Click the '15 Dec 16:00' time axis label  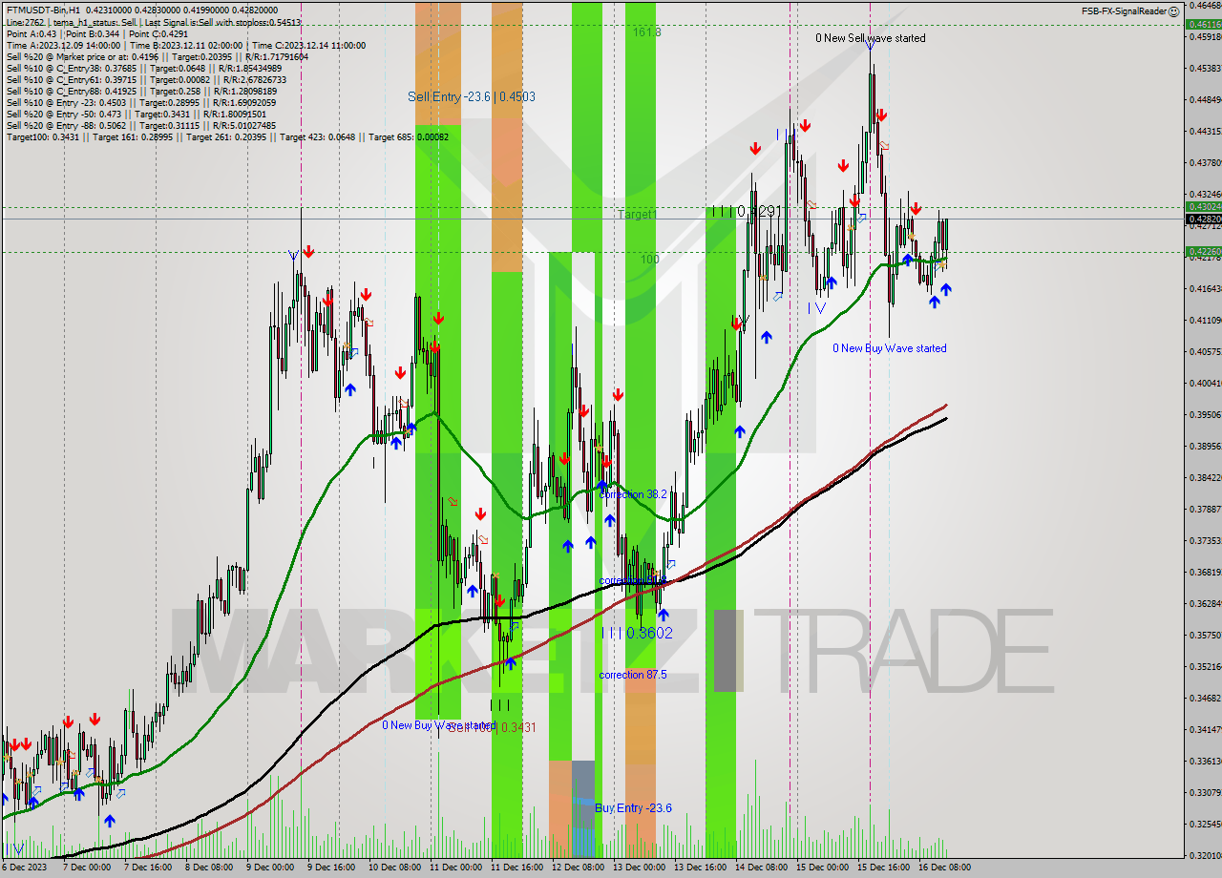(x=883, y=868)
